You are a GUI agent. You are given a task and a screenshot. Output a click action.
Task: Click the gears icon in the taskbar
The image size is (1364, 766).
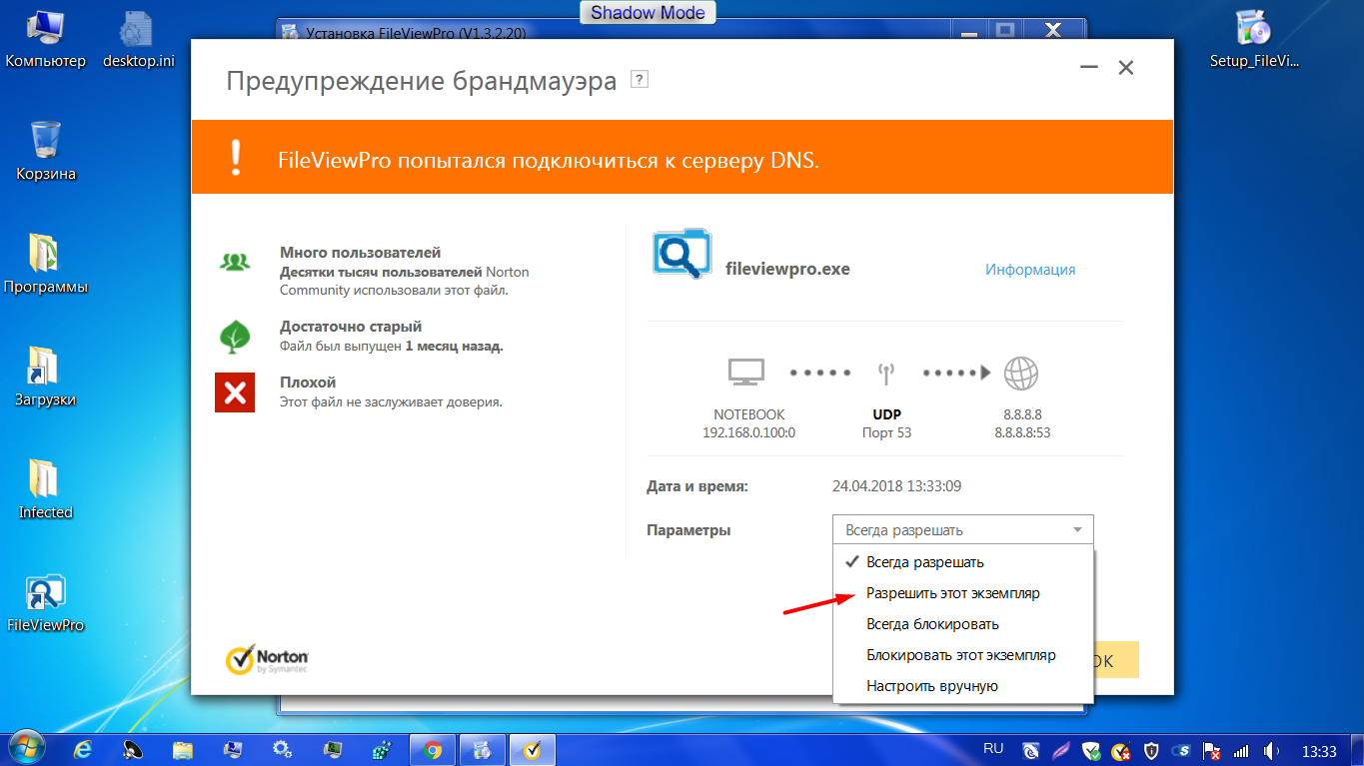pyautogui.click(x=283, y=749)
